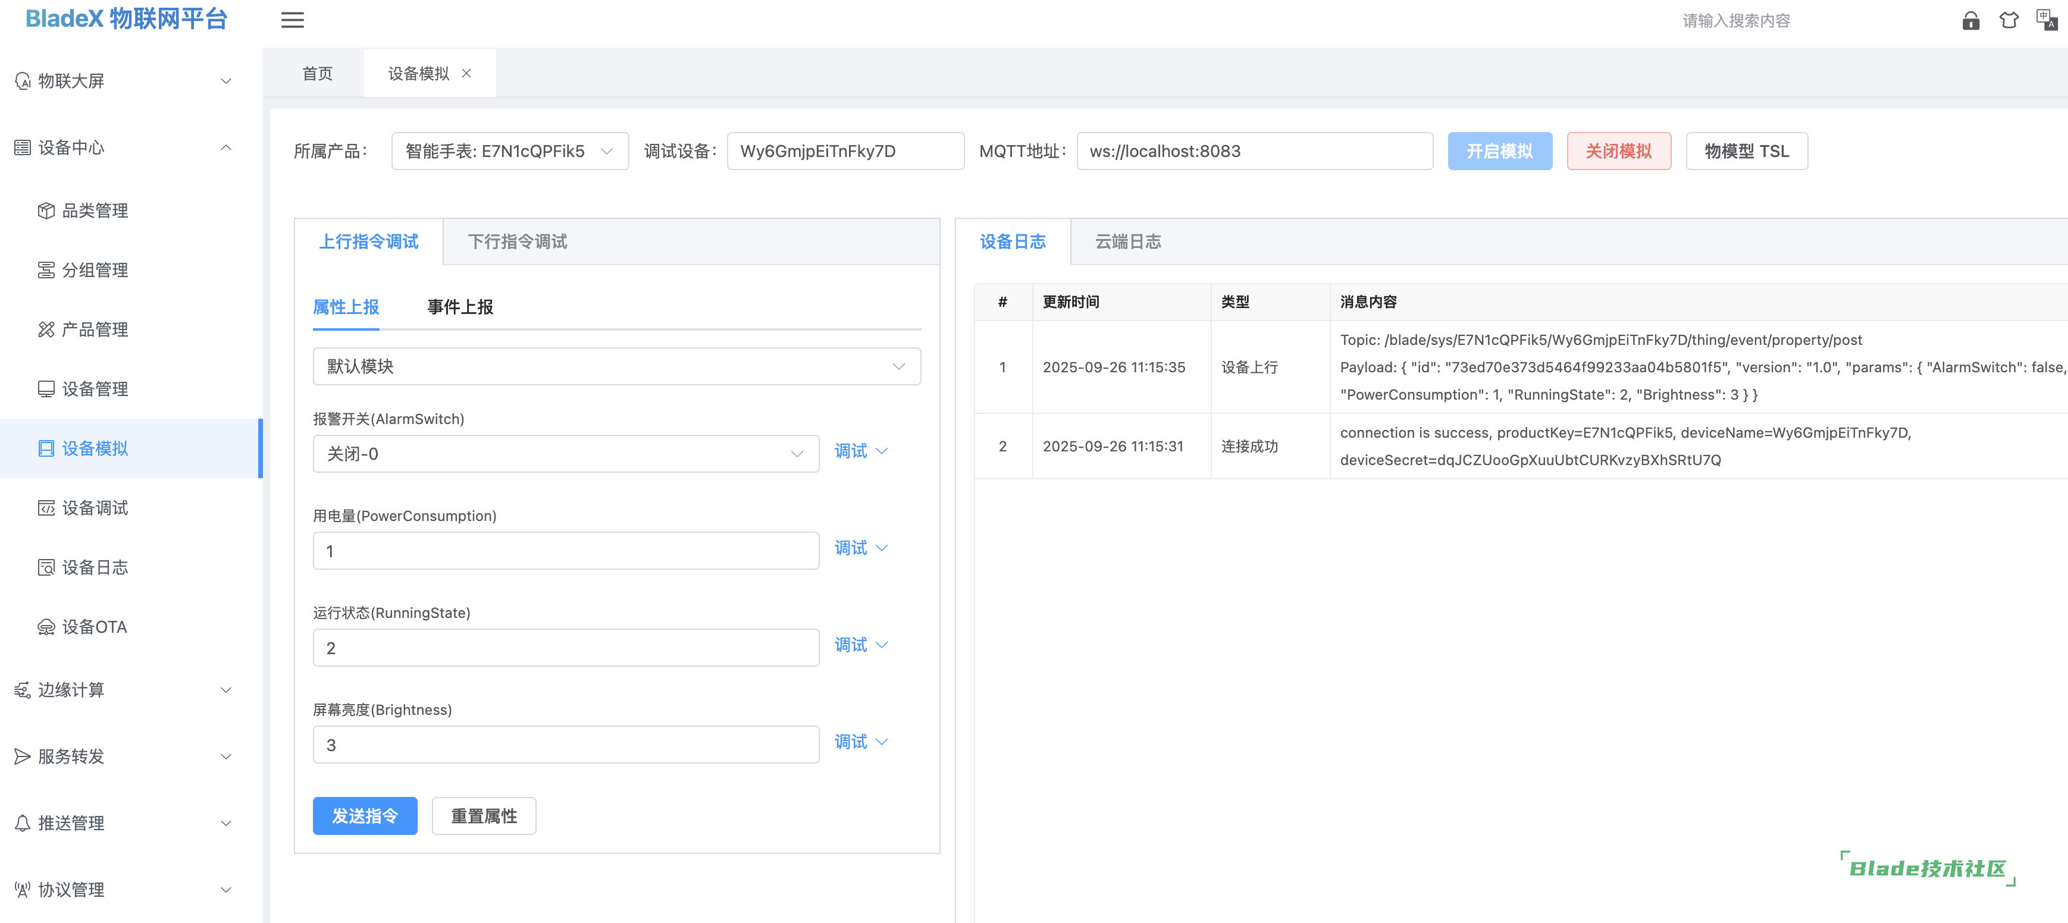Click the 设备管理 monitor icon
Screen dimensions: 2068x923
coord(46,388)
